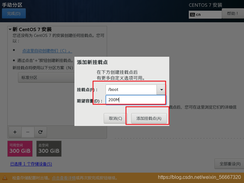Click the 手动分区 heading text
This screenshot has height=183, width=244.
tap(12, 5)
